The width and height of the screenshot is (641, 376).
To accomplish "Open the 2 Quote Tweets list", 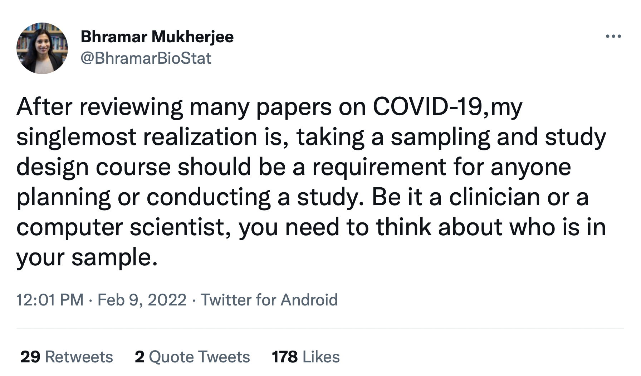I will tap(192, 357).
